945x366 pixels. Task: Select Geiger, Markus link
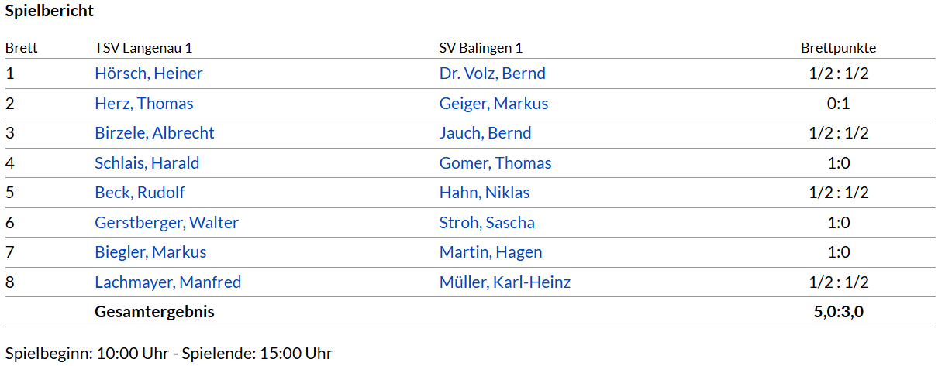tap(493, 104)
